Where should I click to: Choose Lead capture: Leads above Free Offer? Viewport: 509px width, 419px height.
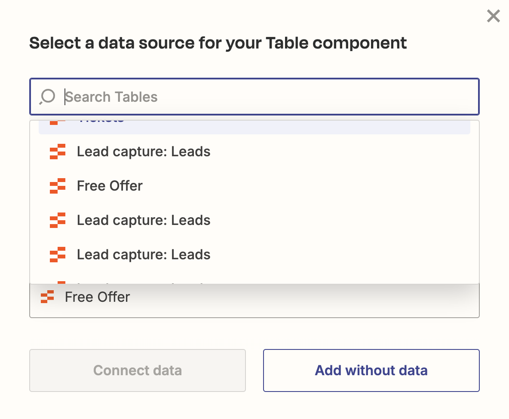144,152
